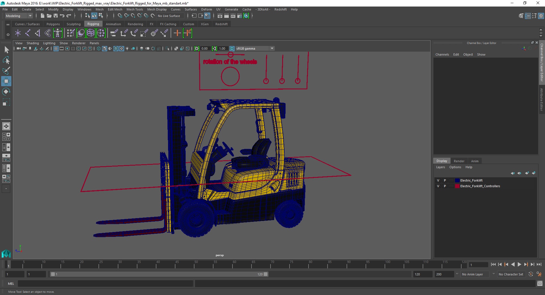The width and height of the screenshot is (545, 295).
Task: Toggle use all lights bulb icon
Action: 127,49
